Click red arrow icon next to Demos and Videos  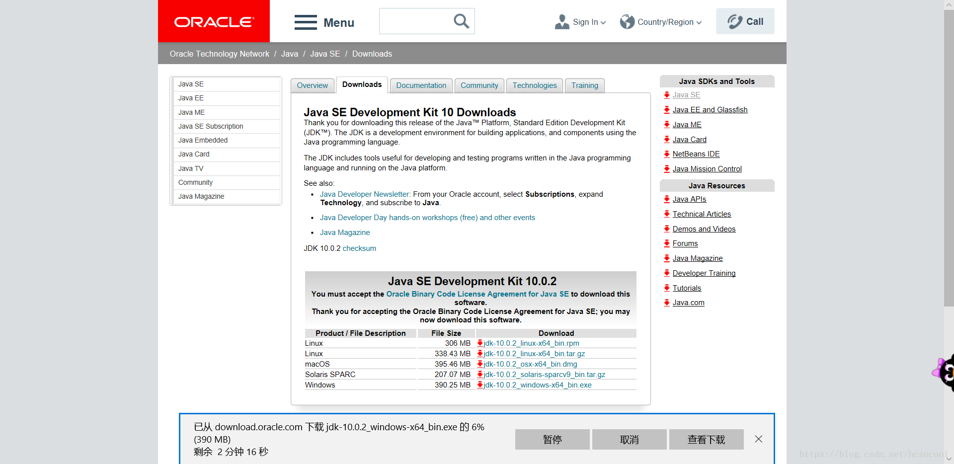[x=667, y=229]
